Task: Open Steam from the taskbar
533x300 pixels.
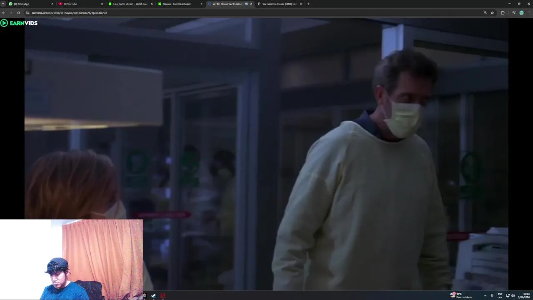Action: coord(153,296)
